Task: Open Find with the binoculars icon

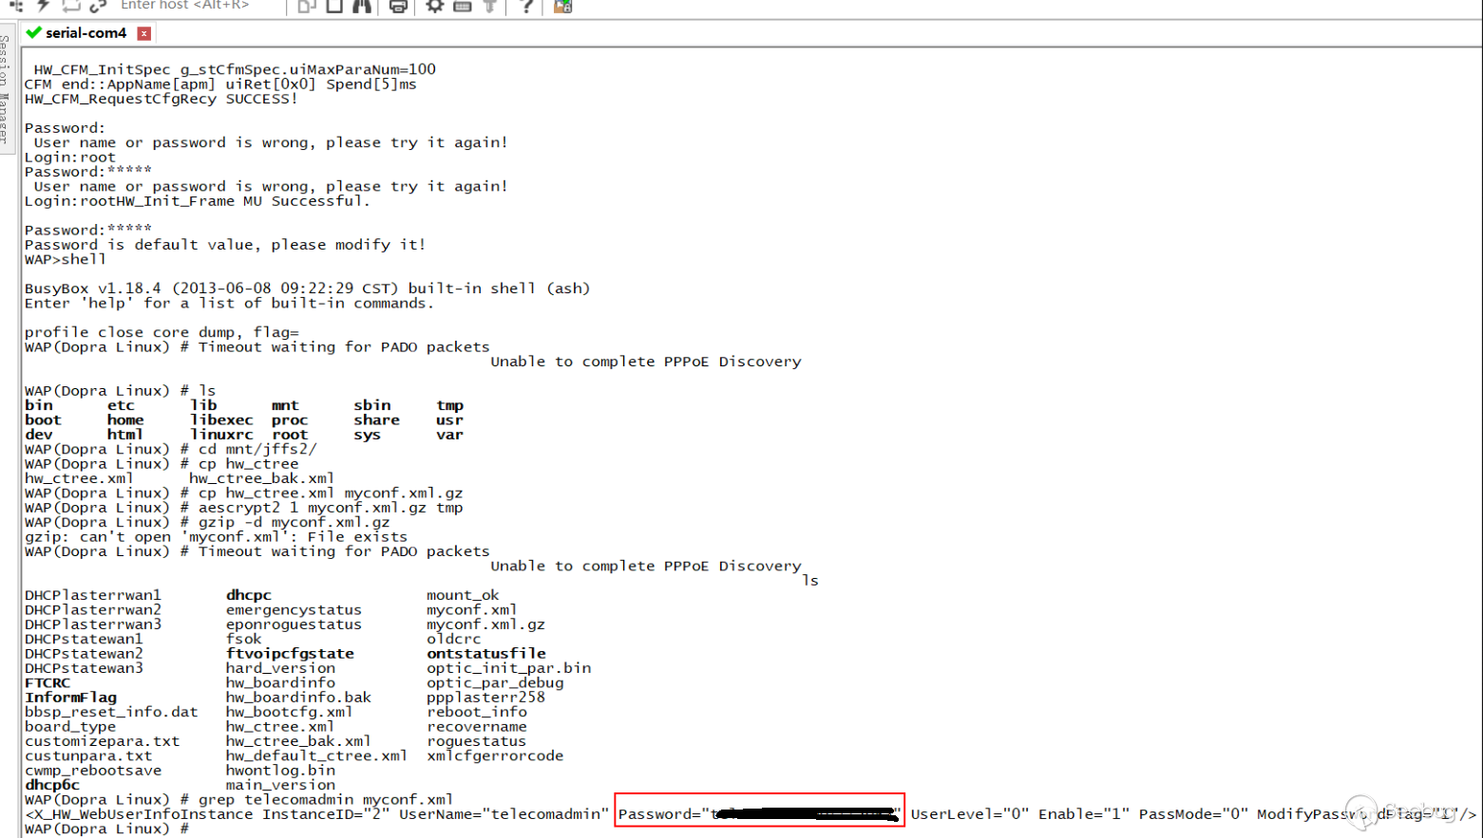Action: [x=362, y=6]
